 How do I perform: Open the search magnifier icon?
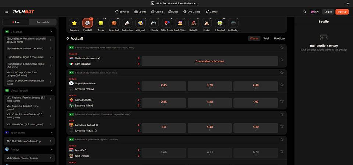[x=304, y=12]
